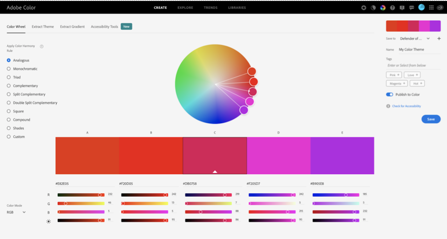447x239 pixels.
Task: Open the Check for Accessibility link
Action: coord(406,106)
